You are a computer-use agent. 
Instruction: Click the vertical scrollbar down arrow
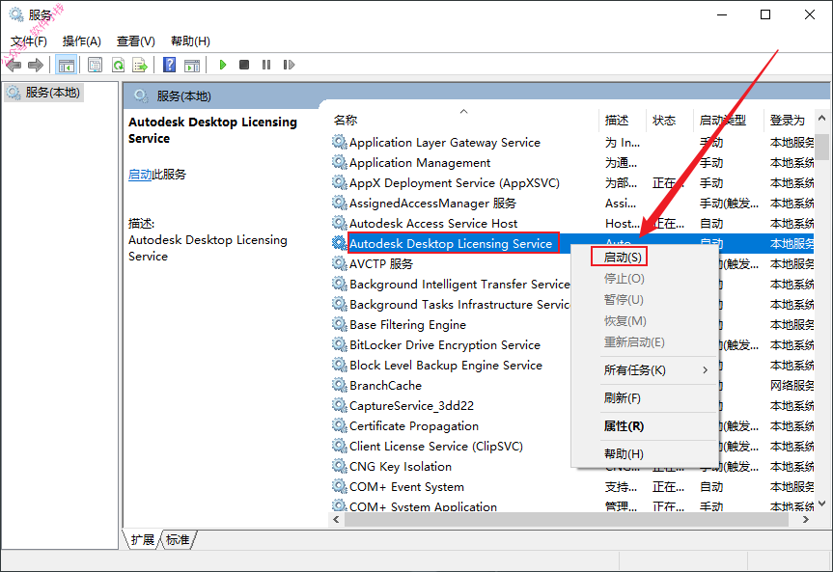(821, 504)
